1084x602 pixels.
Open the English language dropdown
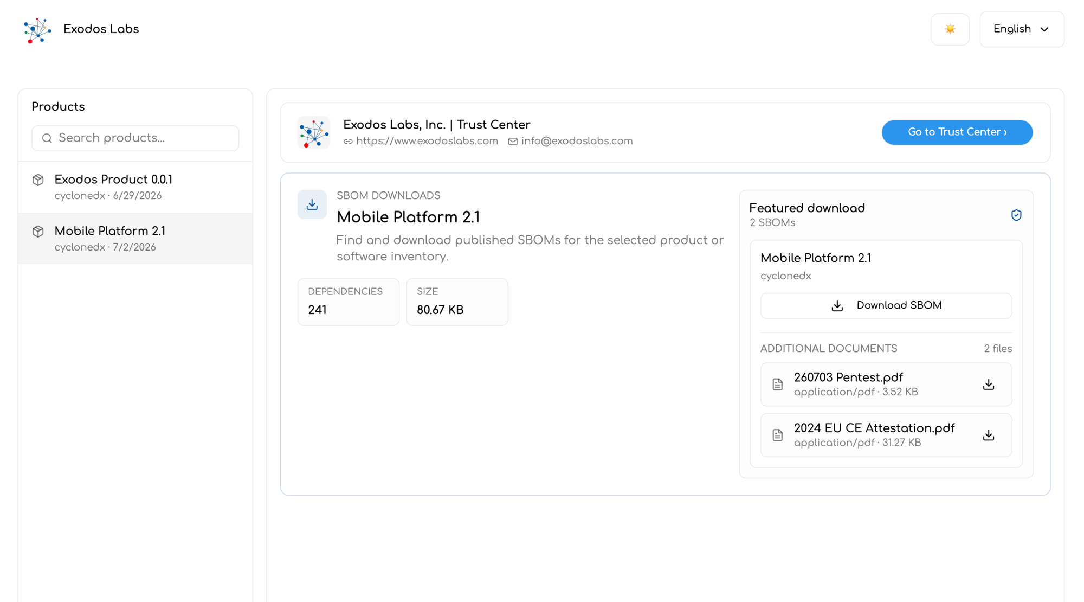point(1021,29)
